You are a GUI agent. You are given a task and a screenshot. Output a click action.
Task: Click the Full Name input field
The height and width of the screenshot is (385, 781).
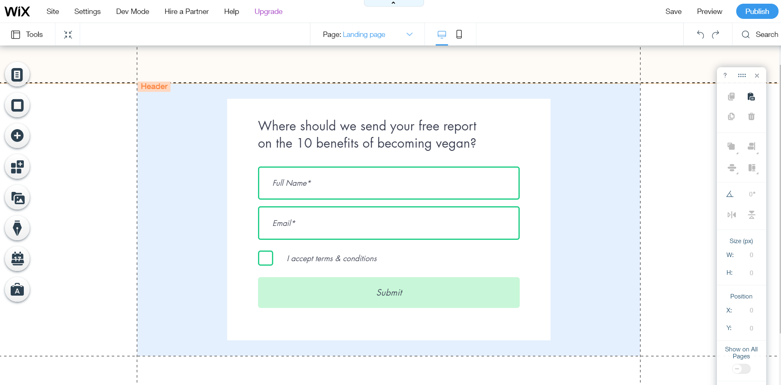389,183
